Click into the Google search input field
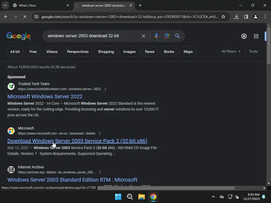This screenshot has height=203, width=271. [x=93, y=36]
